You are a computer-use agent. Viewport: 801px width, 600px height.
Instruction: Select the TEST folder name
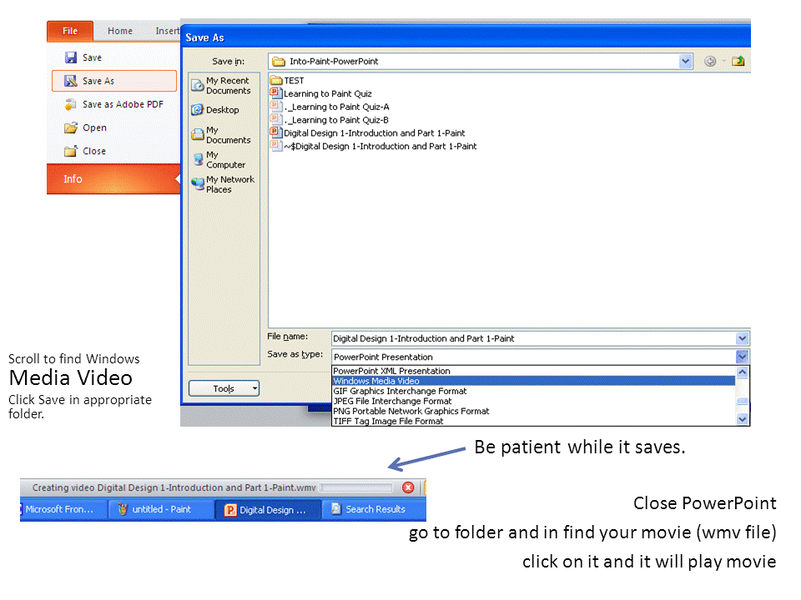pos(294,81)
